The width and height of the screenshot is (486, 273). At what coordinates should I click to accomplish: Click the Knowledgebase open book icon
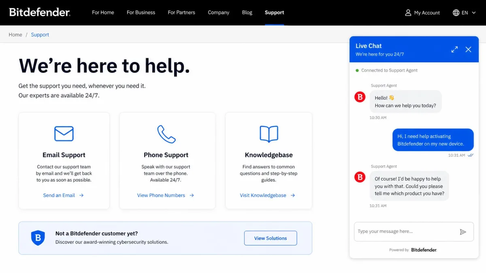pyautogui.click(x=269, y=134)
